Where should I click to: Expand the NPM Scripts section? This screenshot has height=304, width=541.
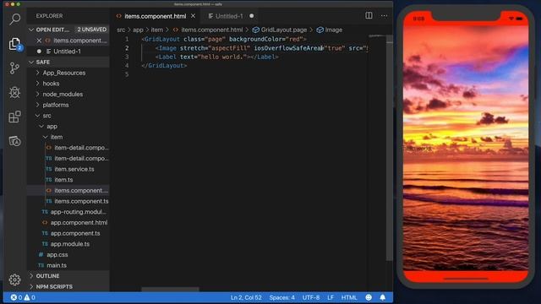click(x=54, y=287)
